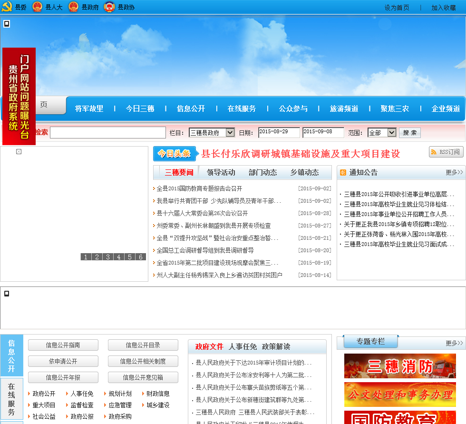Click the broken image icon in slideshow

point(19,152)
